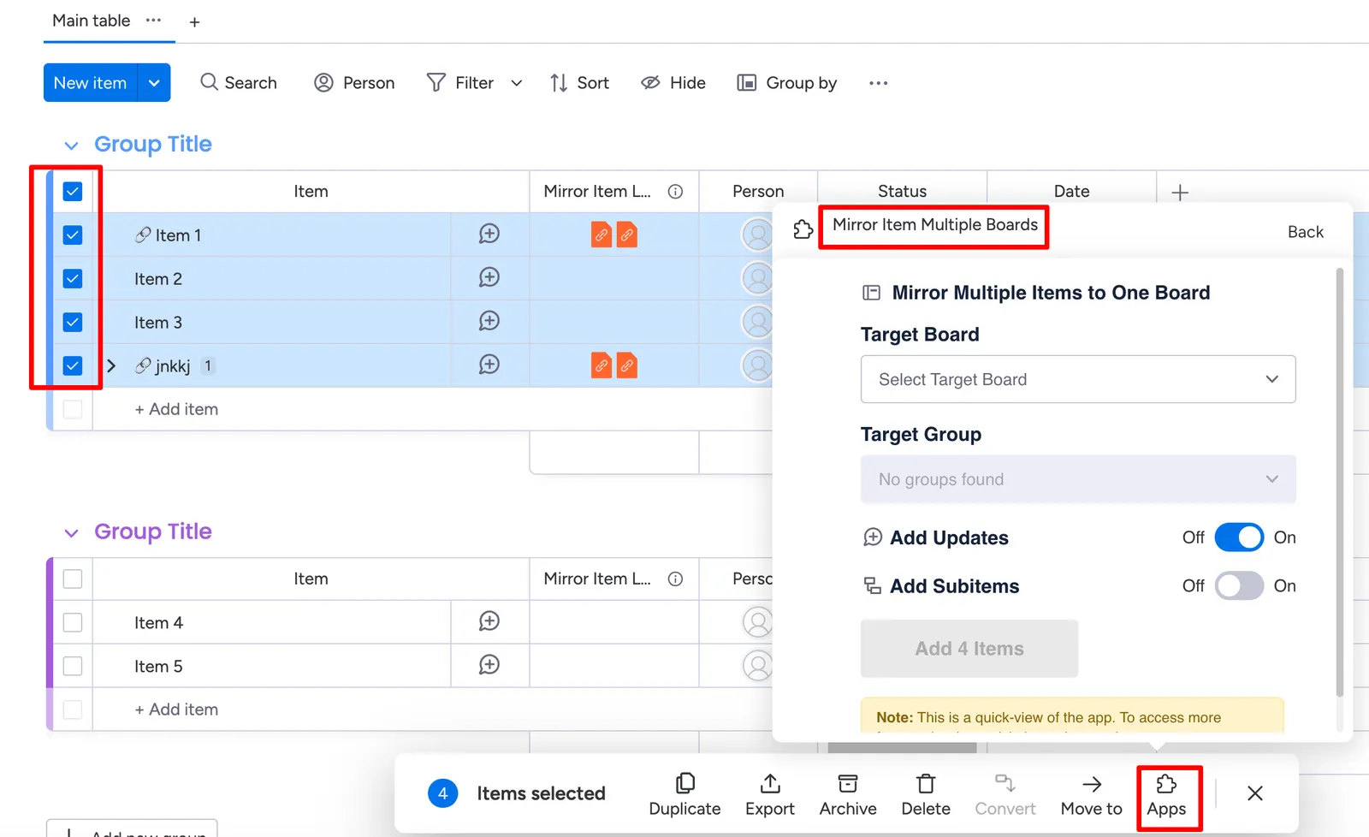
Task: Open updates for Item 1
Action: [489, 234]
